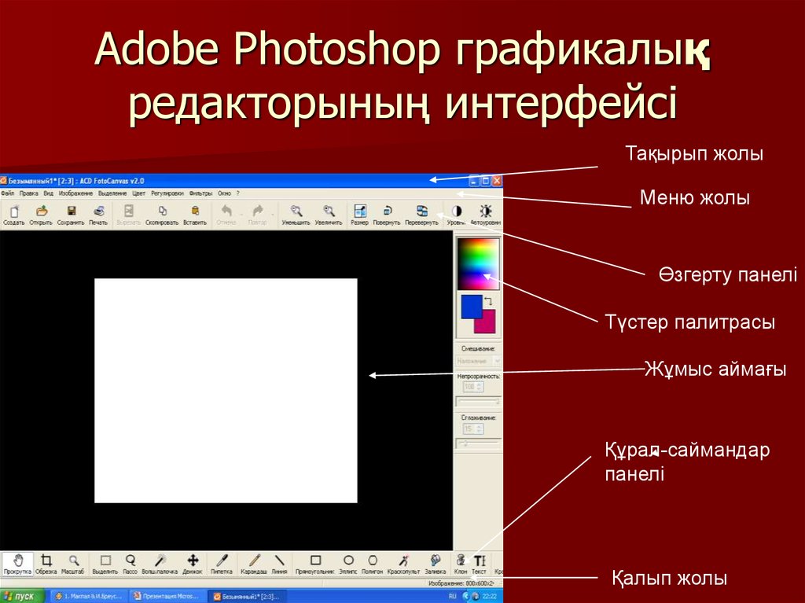Click the Сглаживание smoothing slider
The image size is (805, 603).
tap(479, 443)
